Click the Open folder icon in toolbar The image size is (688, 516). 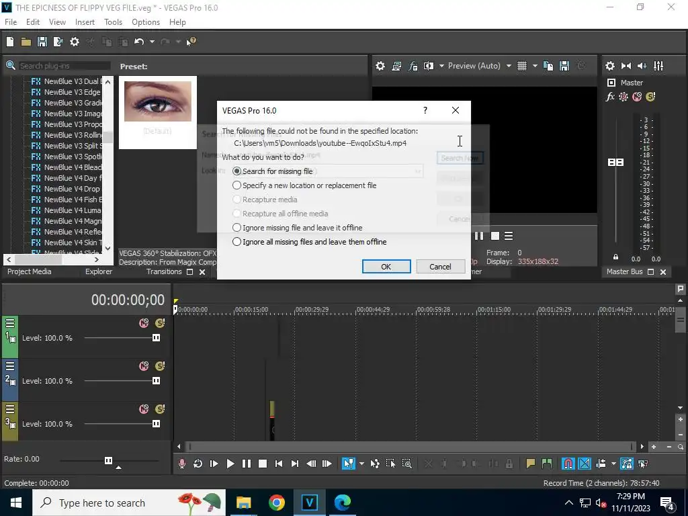point(26,42)
